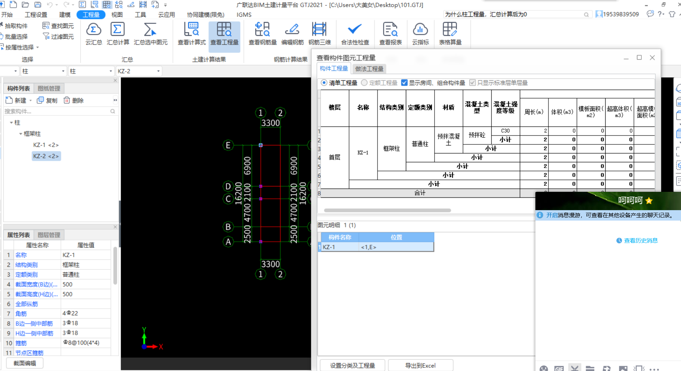Open 新建 dropdown arrow
This screenshot has height=371, width=681.
click(x=31, y=100)
